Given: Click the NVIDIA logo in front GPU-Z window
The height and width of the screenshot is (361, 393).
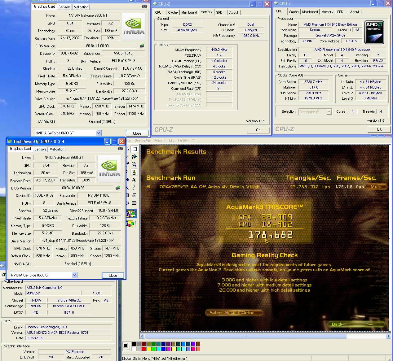Looking at the screenshot, I should point(109,168).
